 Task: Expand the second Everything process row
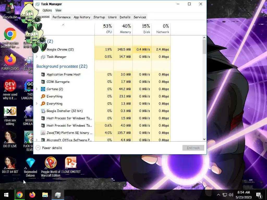click(37, 104)
